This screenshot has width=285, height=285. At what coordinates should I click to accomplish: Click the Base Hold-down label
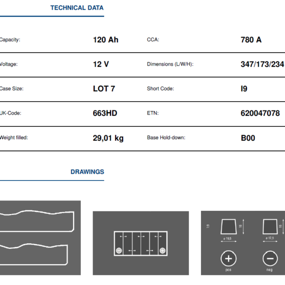tap(166, 138)
